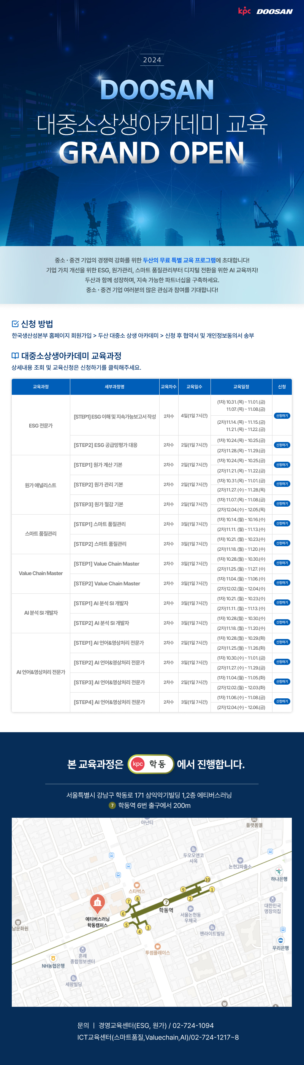Click the 우리은행 bank icon on map
Image resolution: width=304 pixels, height=1065 pixels.
281,941
